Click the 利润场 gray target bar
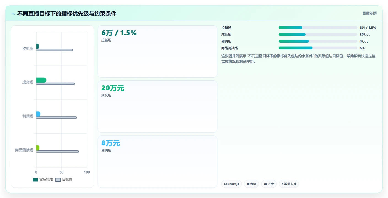This screenshot has height=198, width=388. 56,118
